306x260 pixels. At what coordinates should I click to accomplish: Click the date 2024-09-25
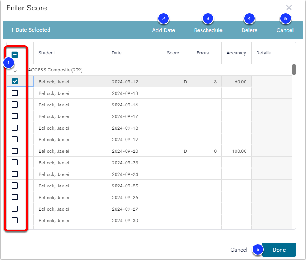click(x=125, y=186)
